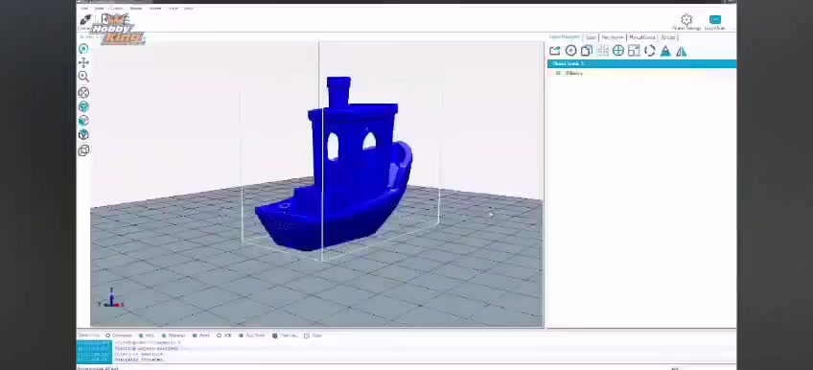This screenshot has height=370, width=813.
Task: Click the auto-position grid icon
Action: click(x=602, y=51)
